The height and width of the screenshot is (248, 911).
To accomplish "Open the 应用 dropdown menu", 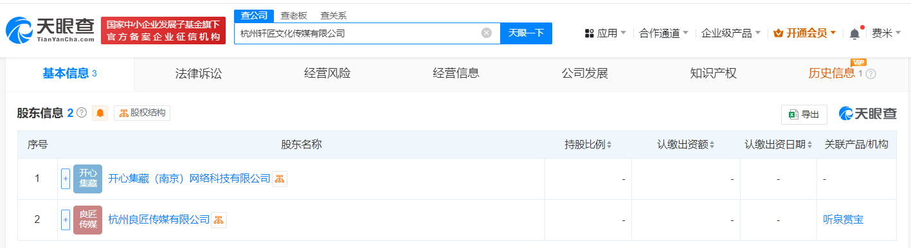I will (x=606, y=33).
